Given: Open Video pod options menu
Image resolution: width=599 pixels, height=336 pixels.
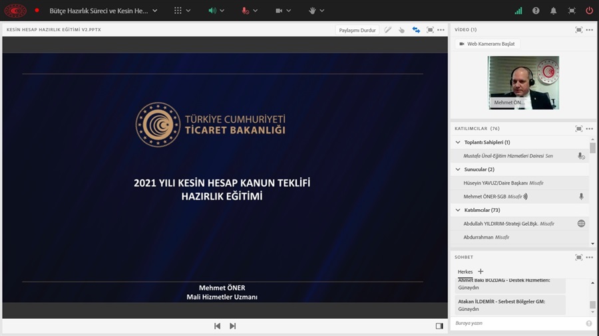Looking at the screenshot, I should [590, 30].
